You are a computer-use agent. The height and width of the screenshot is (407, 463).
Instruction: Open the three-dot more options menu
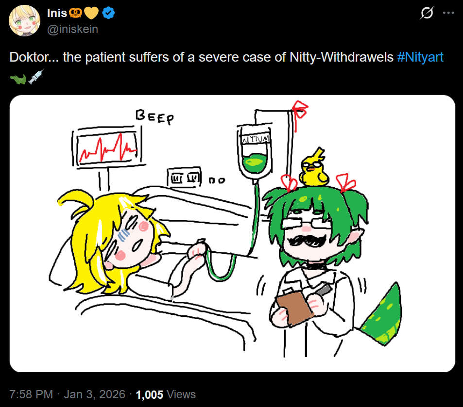point(448,13)
